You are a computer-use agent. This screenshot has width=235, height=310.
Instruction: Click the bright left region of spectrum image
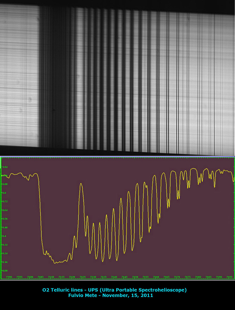pyautogui.click(x=19, y=74)
